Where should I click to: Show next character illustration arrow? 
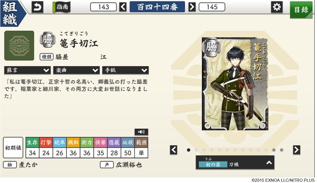coord(297,150)
